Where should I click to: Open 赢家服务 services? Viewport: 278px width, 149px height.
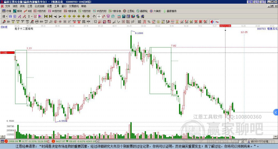170,11
